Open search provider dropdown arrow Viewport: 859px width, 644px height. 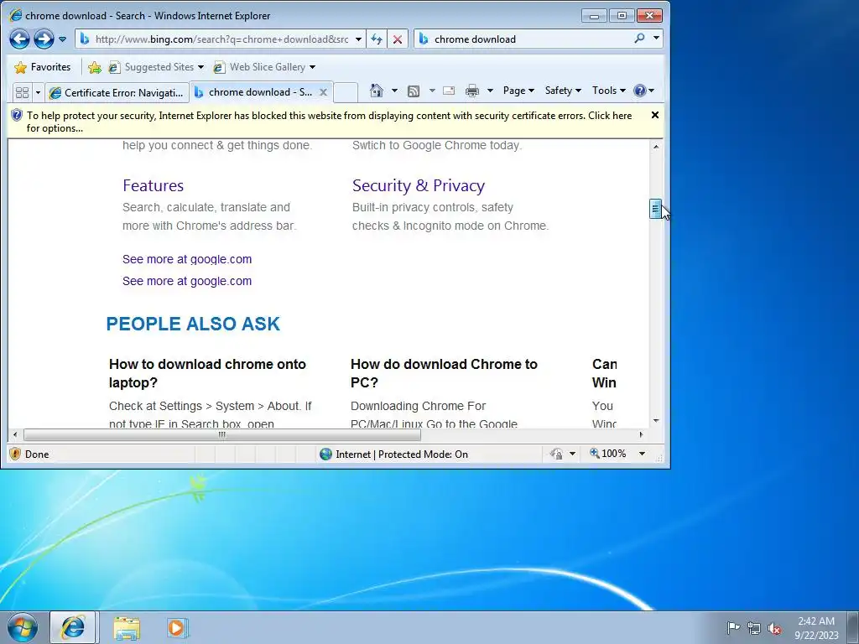tap(656, 39)
